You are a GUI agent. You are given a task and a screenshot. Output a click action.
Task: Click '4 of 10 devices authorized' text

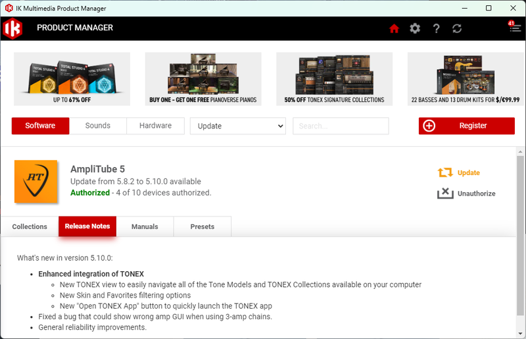pyautogui.click(x=164, y=192)
